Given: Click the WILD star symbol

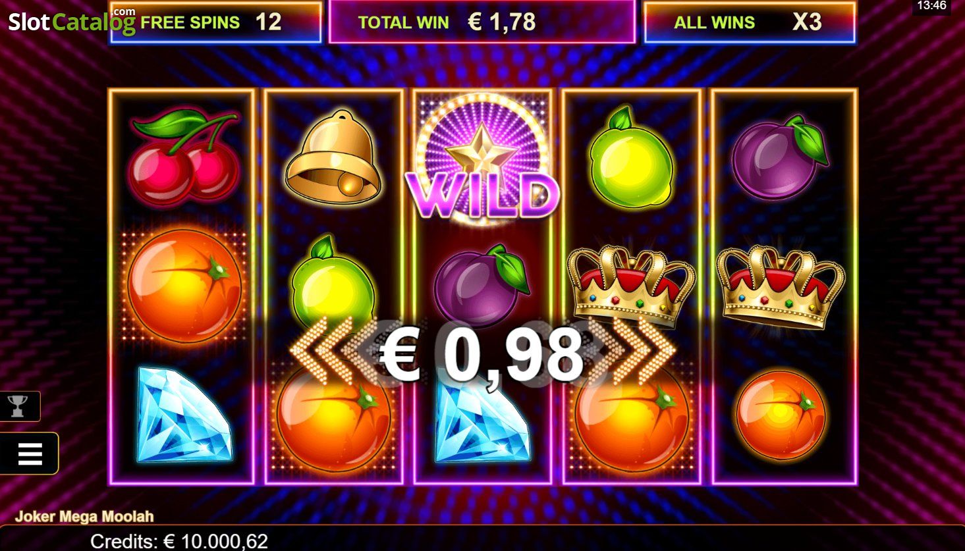Looking at the screenshot, I should [x=483, y=163].
